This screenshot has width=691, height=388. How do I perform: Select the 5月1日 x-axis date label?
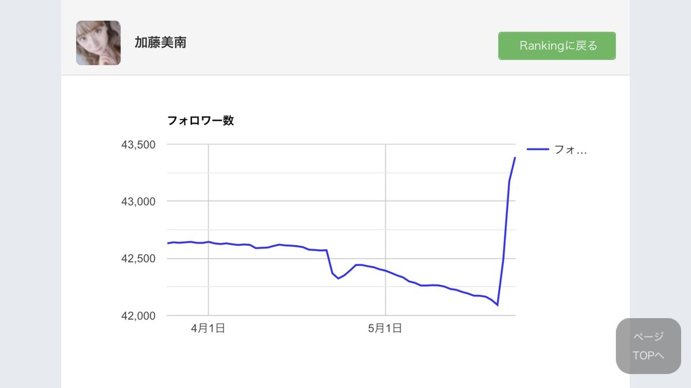385,328
